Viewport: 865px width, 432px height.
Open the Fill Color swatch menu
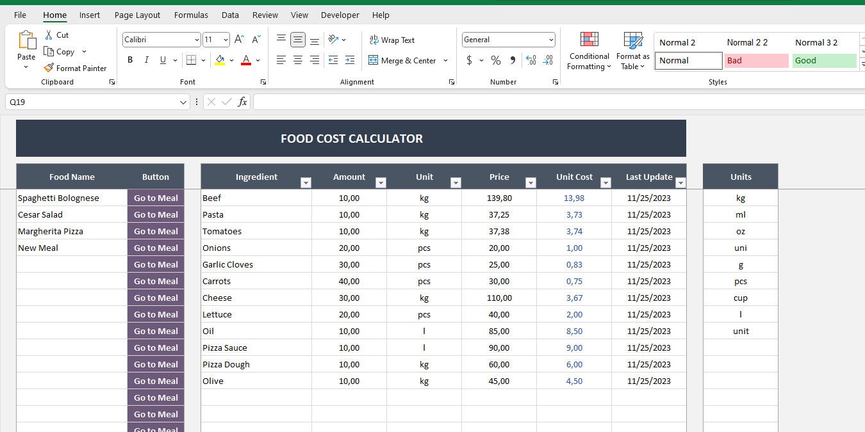pyautogui.click(x=232, y=60)
